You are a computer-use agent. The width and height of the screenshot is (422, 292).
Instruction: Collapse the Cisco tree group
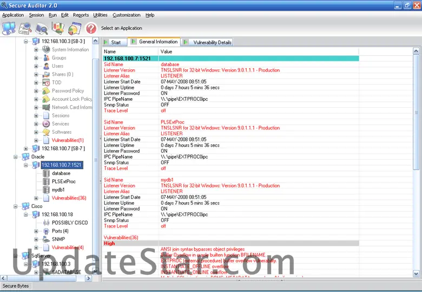16,206
